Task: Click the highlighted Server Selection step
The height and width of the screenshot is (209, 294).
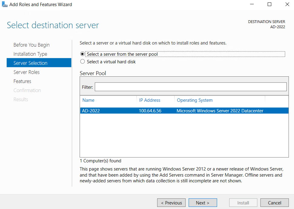Action: [31, 63]
